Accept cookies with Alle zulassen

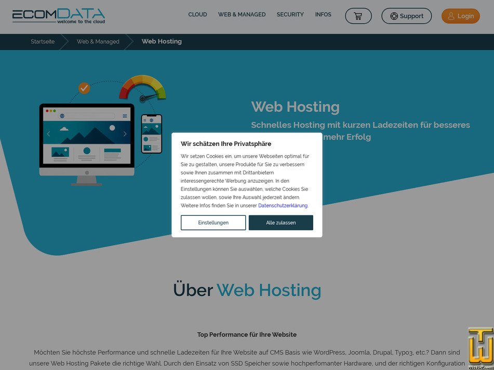[281, 223]
